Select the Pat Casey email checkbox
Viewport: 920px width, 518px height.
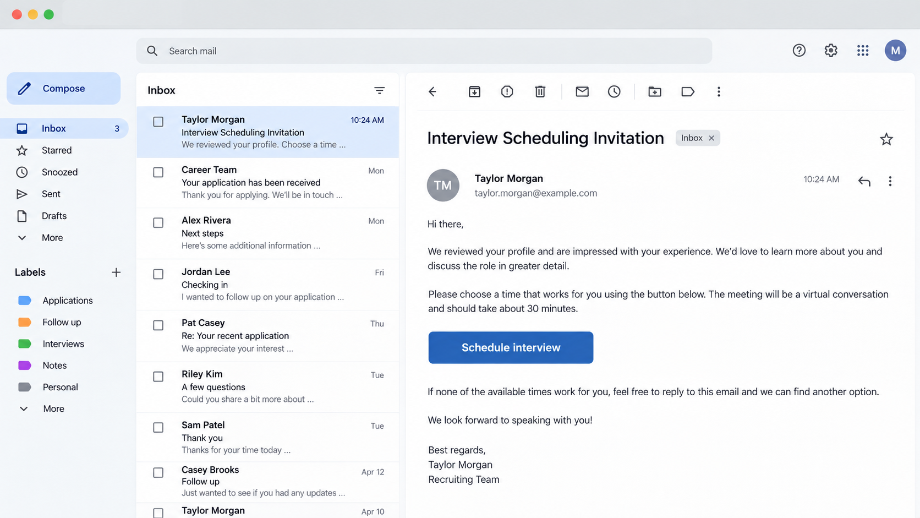pos(158,325)
